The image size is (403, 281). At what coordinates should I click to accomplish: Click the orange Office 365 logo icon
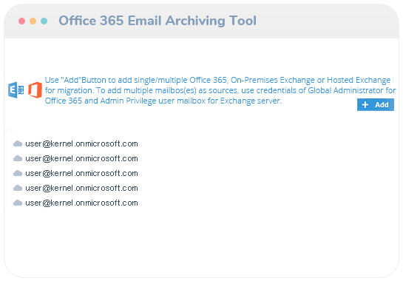coord(35,90)
